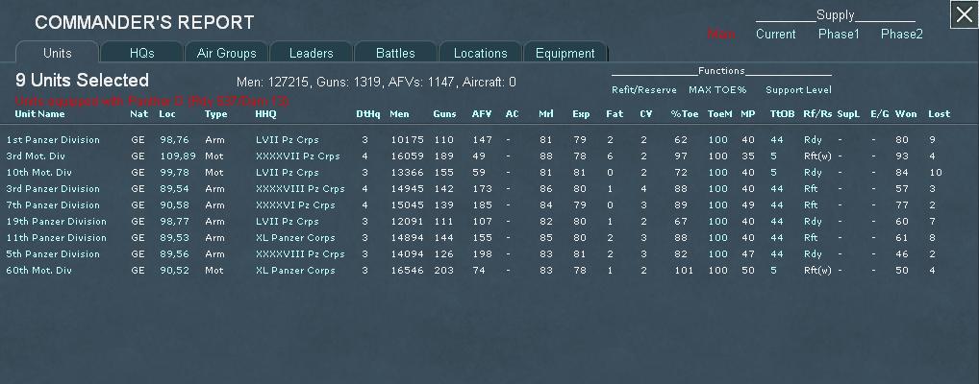Sort by the Lost column header

pyautogui.click(x=939, y=114)
